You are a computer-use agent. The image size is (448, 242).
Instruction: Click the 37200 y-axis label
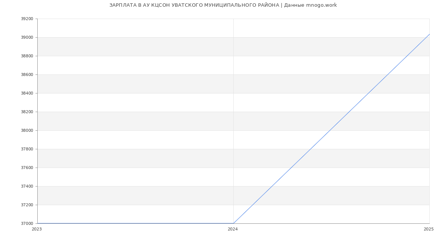[27, 205]
